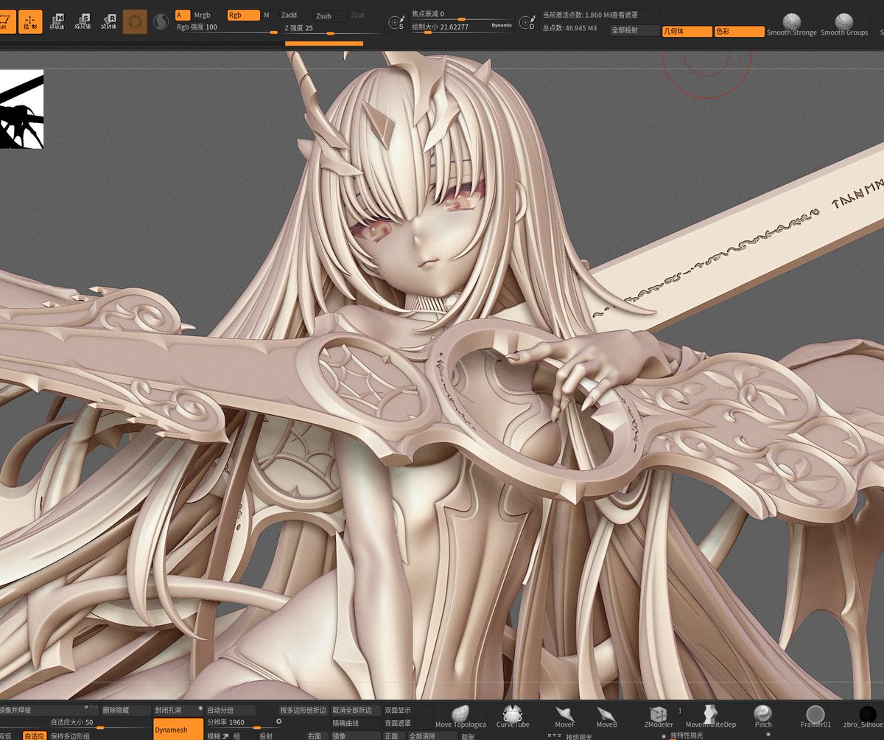Click the 总点数 46.945 Mil readout
The width and height of the screenshot is (884, 740).
click(x=569, y=27)
